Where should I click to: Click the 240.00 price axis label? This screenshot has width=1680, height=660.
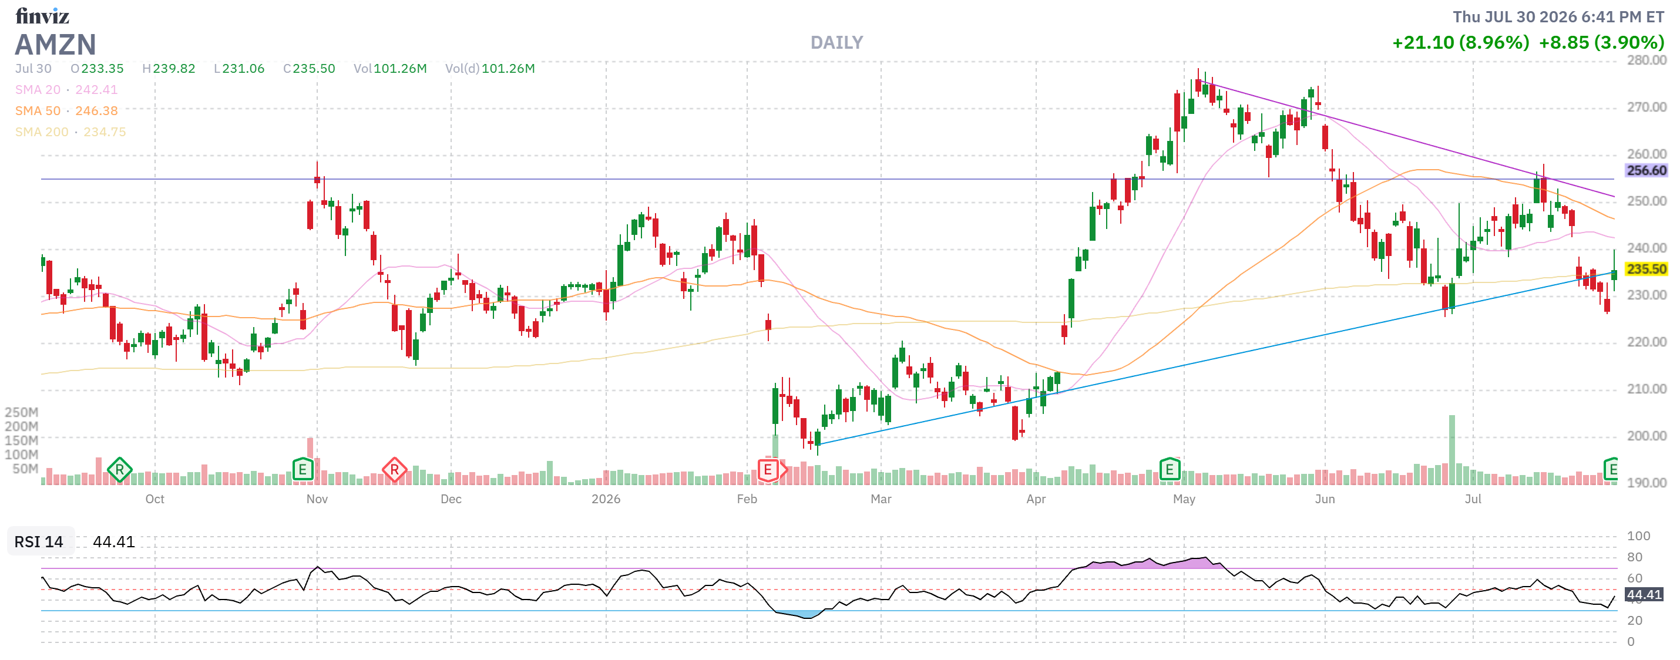pos(1646,248)
